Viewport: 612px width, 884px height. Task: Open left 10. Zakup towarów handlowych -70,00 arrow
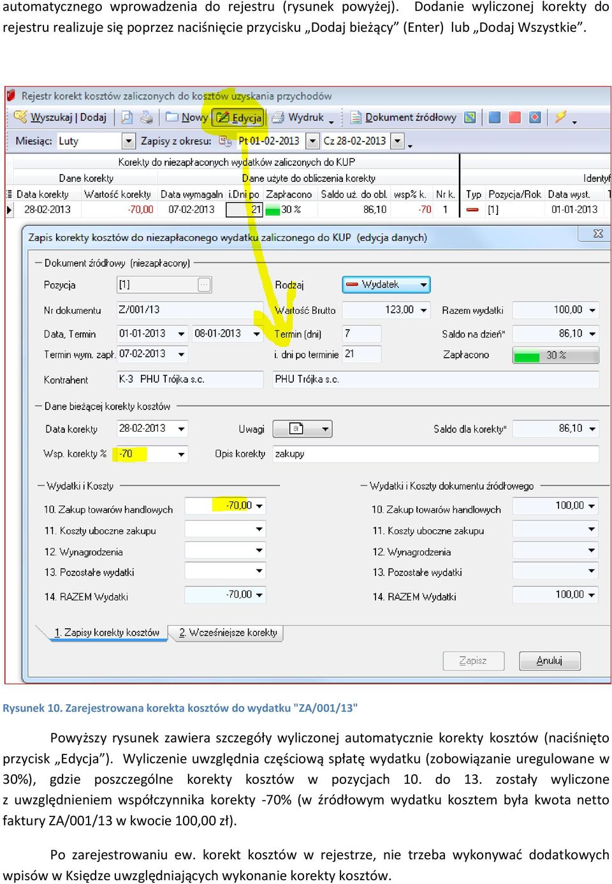[259, 506]
